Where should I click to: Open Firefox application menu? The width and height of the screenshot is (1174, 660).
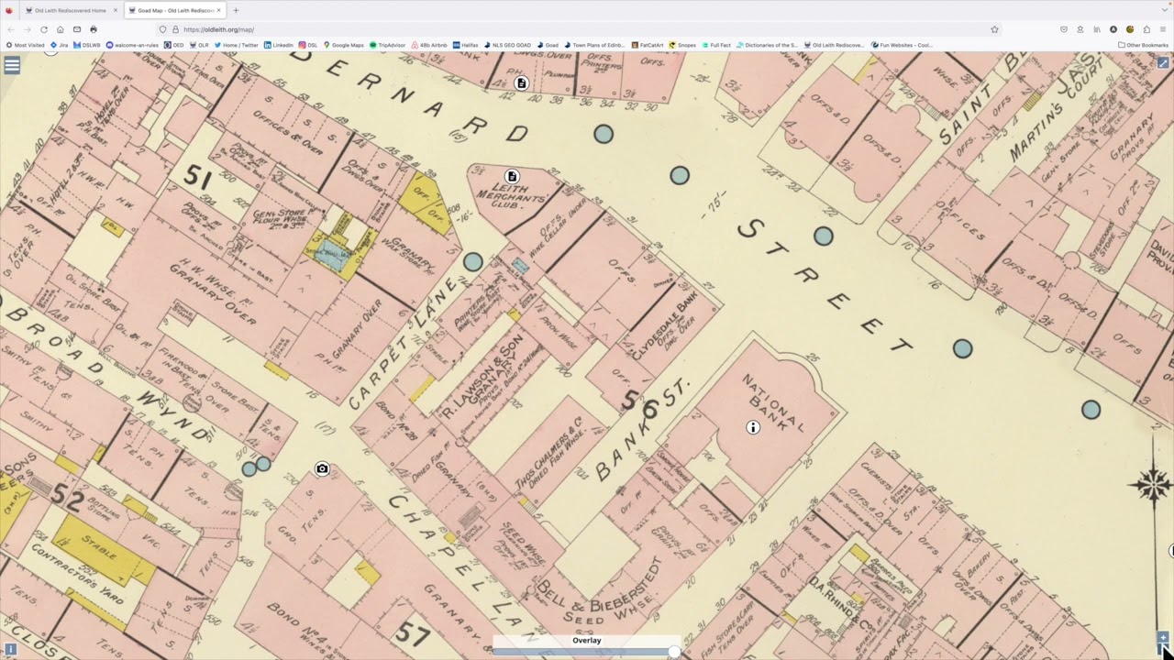(1163, 29)
